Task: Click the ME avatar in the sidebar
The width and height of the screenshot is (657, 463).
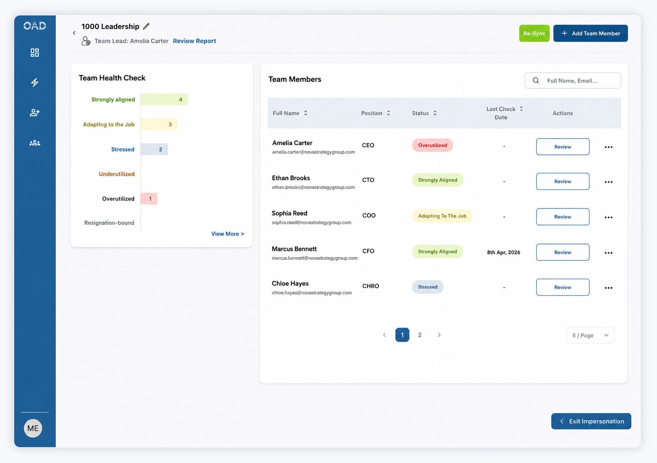Action: (x=33, y=428)
